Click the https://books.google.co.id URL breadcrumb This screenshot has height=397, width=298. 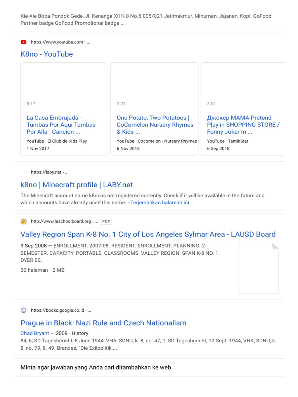(x=61, y=310)
